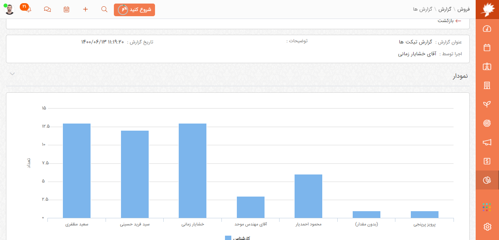The width and height of the screenshot is (499, 240).
Task: Click the orange شروع کنید button
Action: (134, 10)
